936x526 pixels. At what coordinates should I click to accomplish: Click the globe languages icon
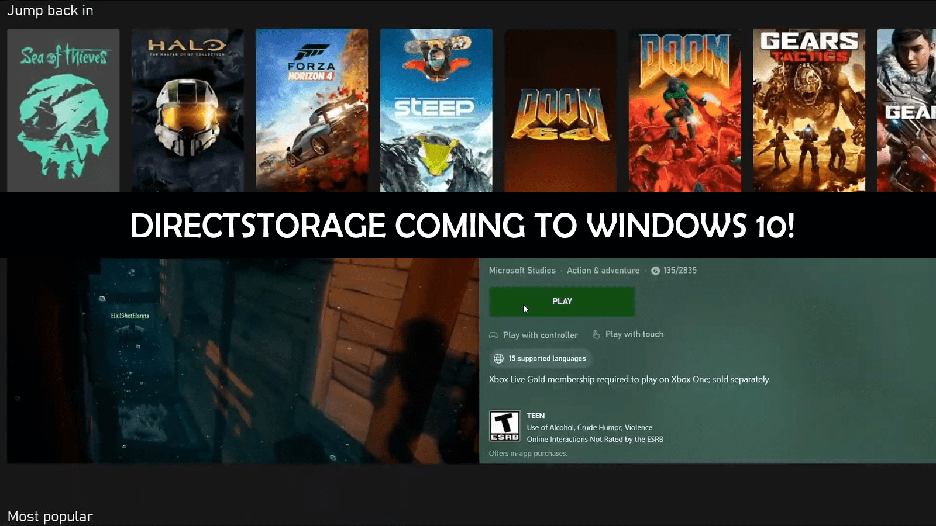[x=498, y=358]
